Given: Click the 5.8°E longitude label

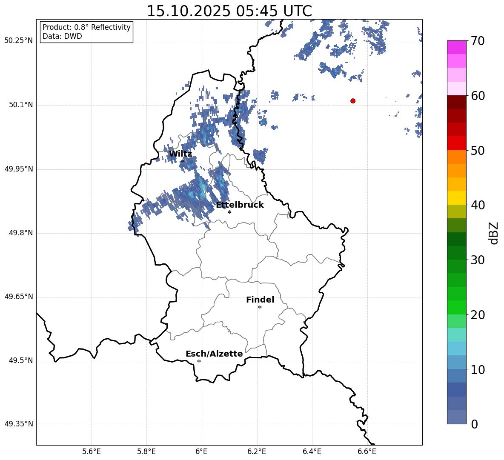Looking at the screenshot, I should [146, 451].
